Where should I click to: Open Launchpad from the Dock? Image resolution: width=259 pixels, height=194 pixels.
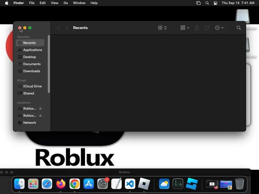click(x=33, y=184)
